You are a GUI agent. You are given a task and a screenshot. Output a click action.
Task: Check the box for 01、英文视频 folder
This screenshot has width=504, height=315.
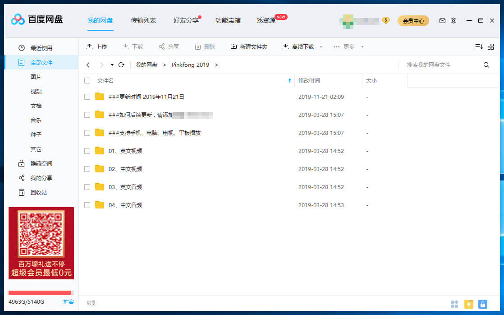pyautogui.click(x=87, y=151)
